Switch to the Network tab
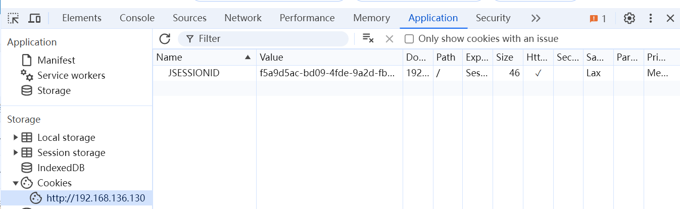The image size is (680, 209). pyautogui.click(x=243, y=18)
